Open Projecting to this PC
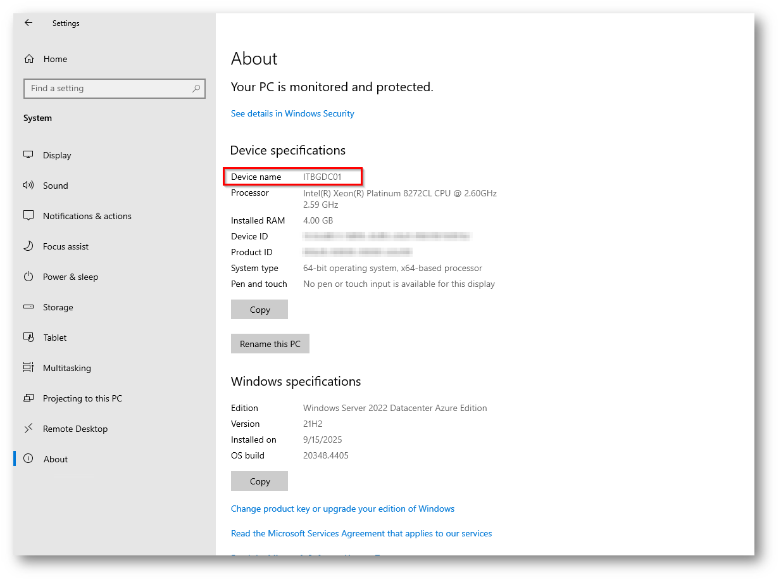781x582 pixels. pyautogui.click(x=82, y=398)
